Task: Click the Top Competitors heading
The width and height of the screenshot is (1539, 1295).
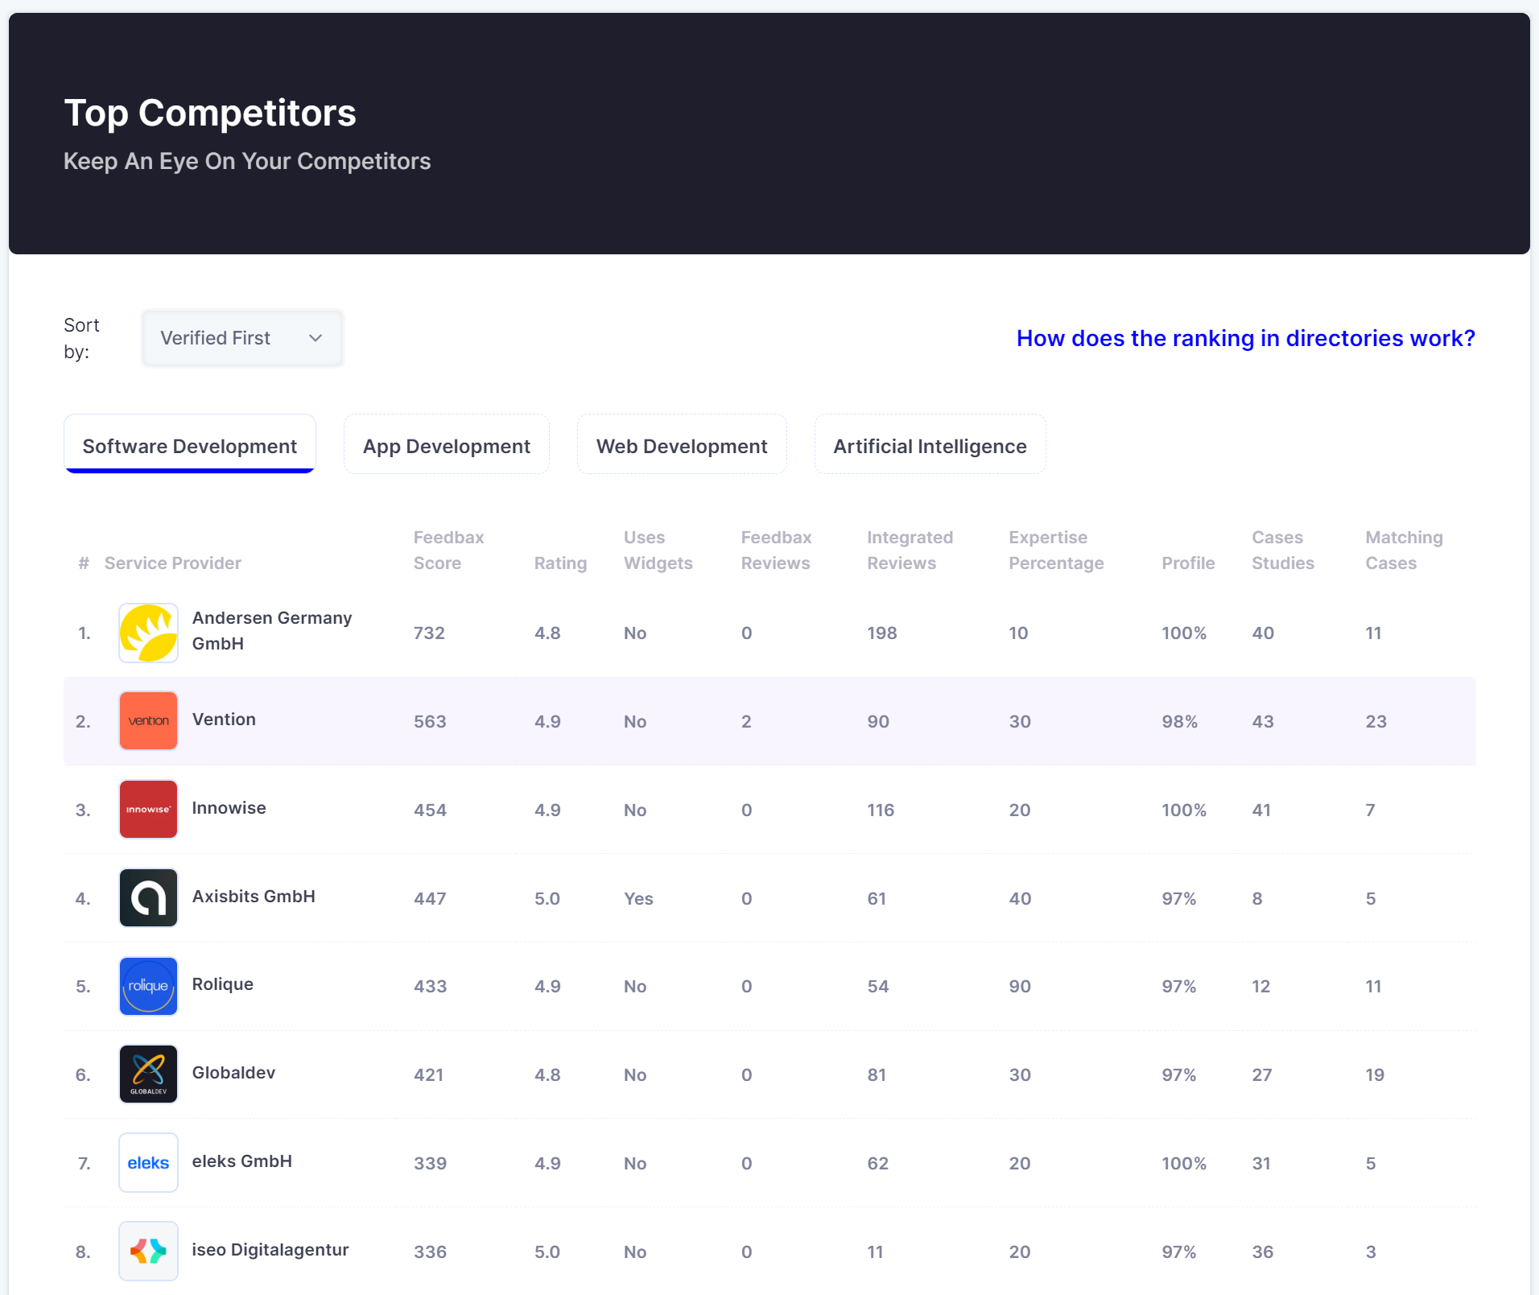Action: pyautogui.click(x=210, y=113)
